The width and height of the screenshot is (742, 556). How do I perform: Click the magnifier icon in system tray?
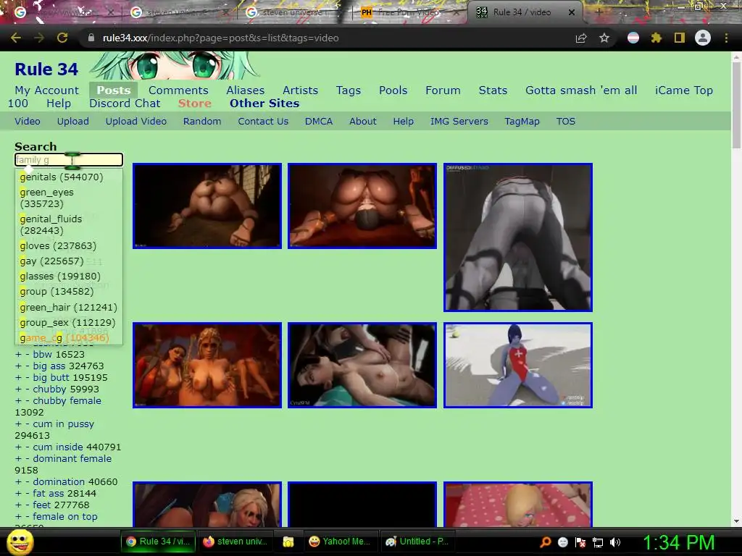click(545, 542)
